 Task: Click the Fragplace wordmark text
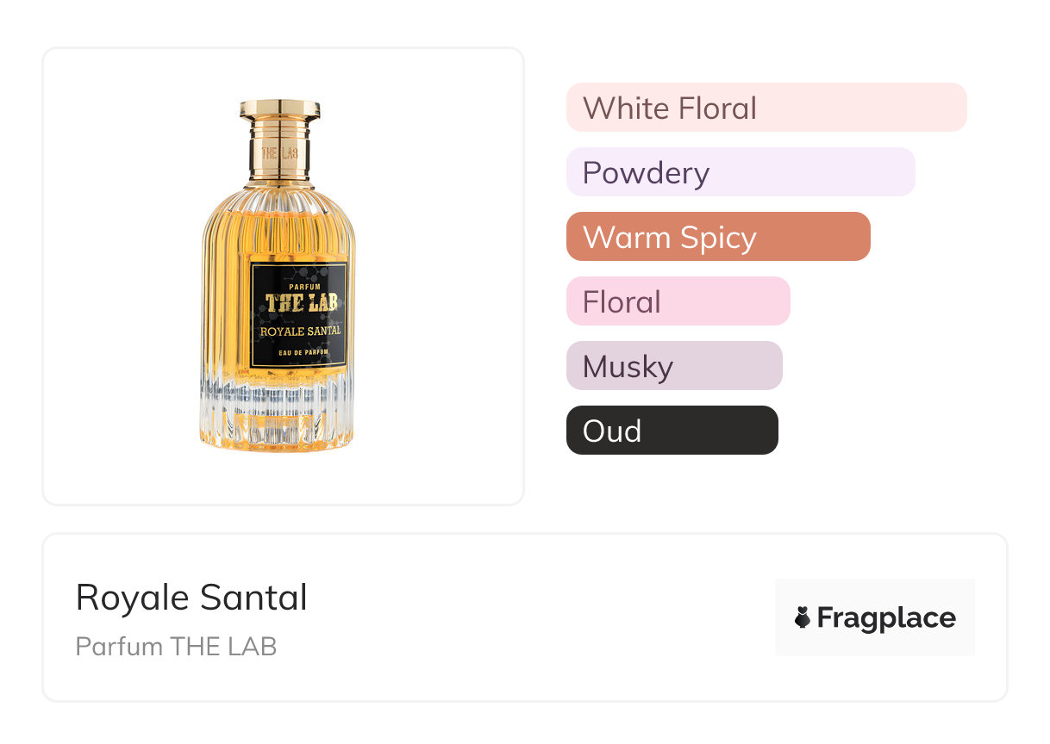(885, 617)
